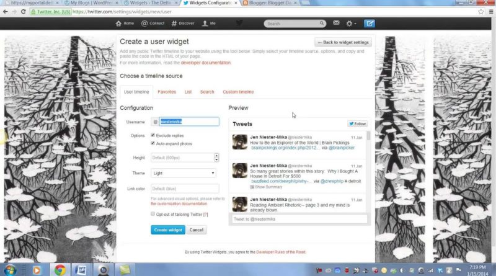The image size is (496, 276).
Task: Click the Tweet to @niestermika reply box
Action: [x=299, y=219]
